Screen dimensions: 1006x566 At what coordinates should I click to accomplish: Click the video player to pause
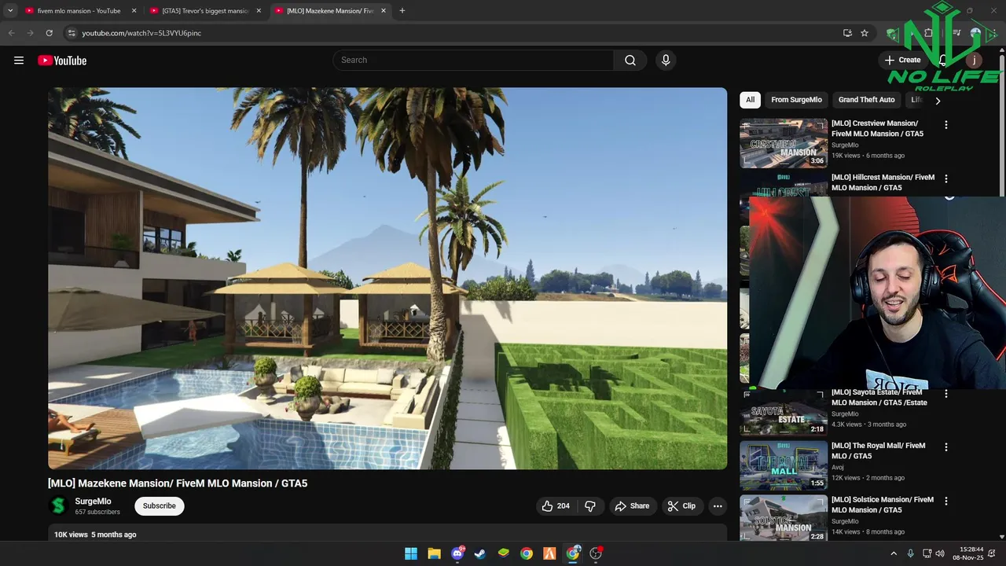click(387, 278)
